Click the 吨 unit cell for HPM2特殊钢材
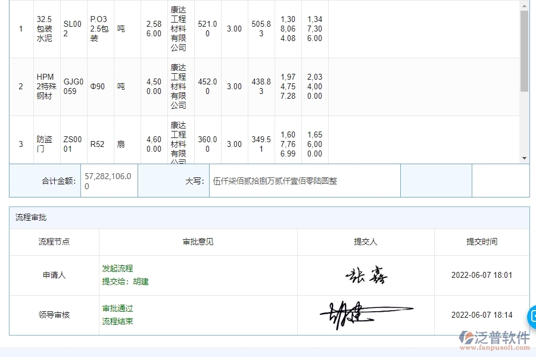 121,86
